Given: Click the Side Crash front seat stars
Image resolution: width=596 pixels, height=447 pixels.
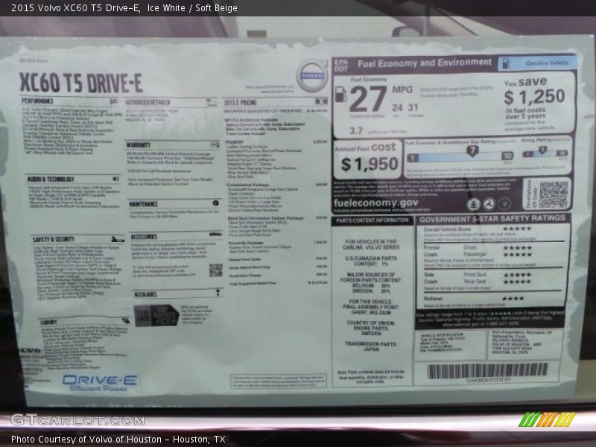Looking at the screenshot, I should click(517, 275).
